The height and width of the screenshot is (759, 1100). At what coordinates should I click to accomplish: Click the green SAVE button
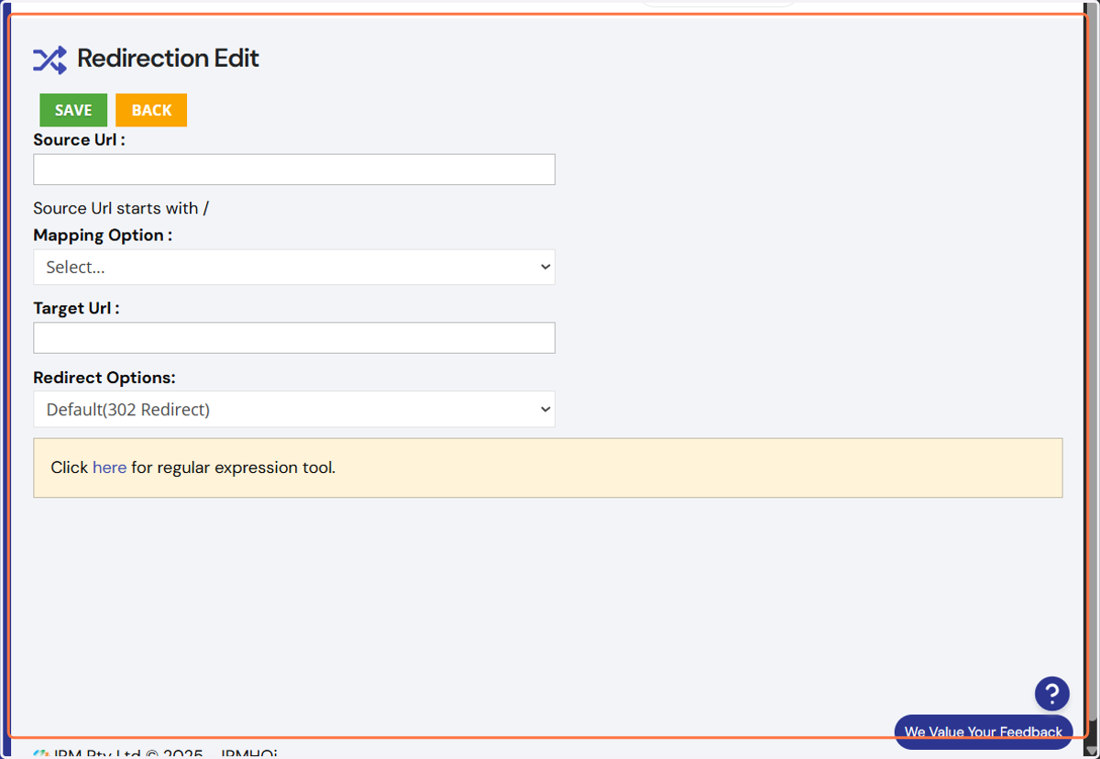coord(73,110)
